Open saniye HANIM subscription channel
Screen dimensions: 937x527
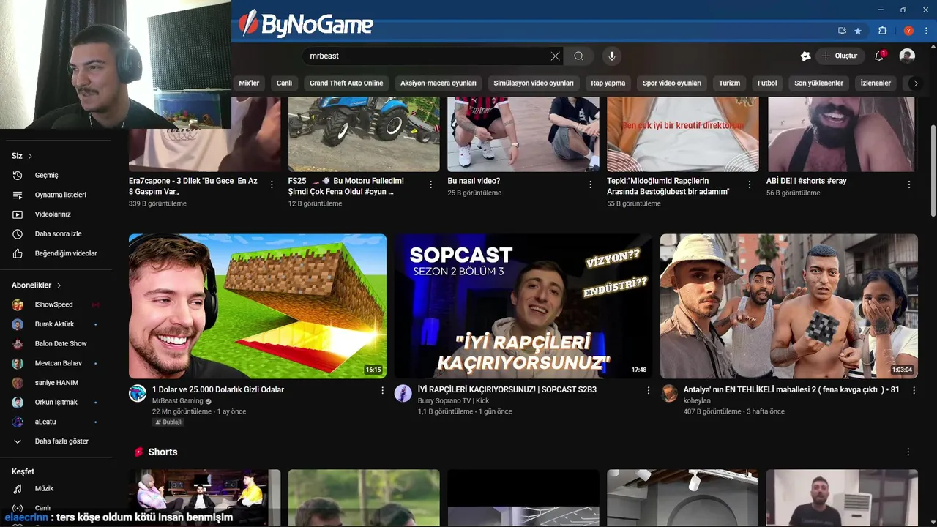pyautogui.click(x=56, y=383)
